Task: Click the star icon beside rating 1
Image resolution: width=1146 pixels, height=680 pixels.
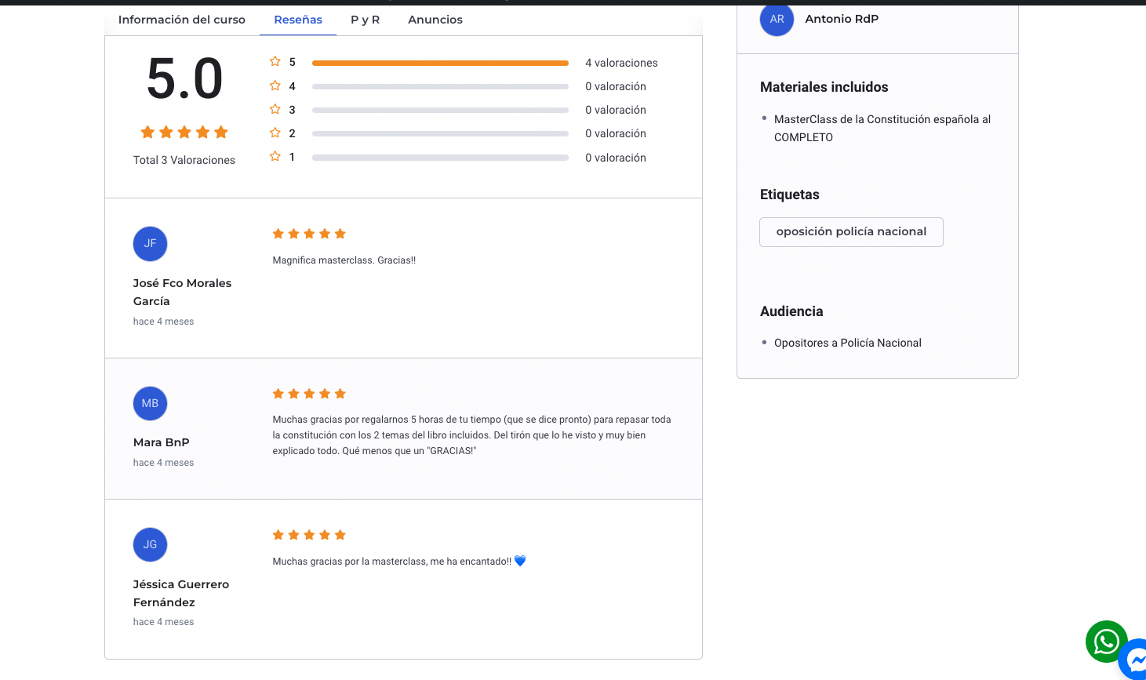Action: pos(275,157)
